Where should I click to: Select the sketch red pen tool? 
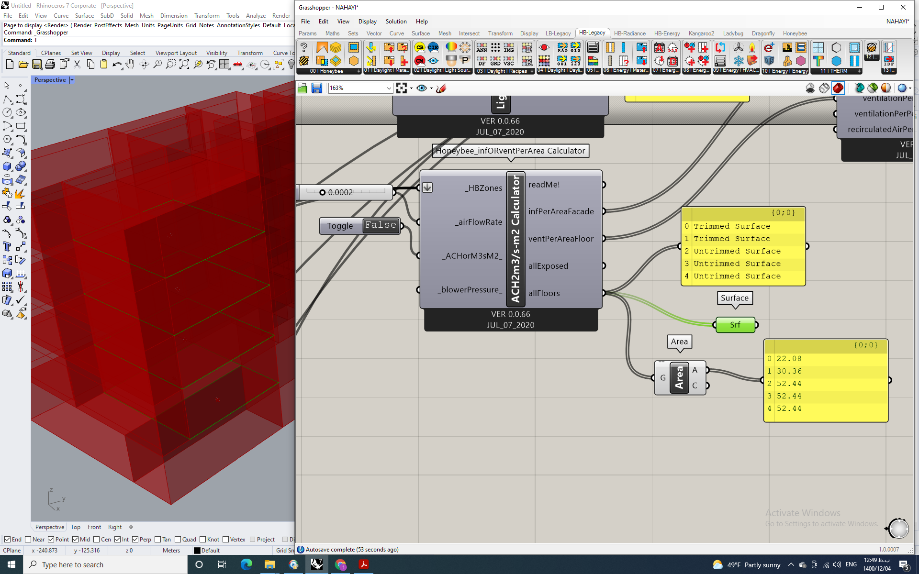441,88
